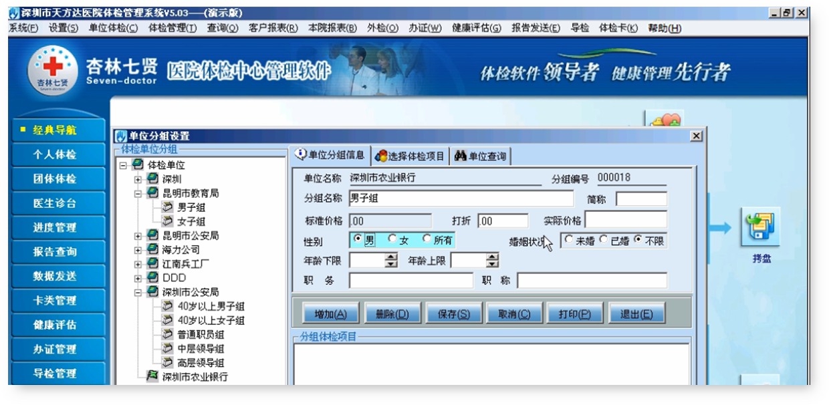
Task: Click the 高层领导组 group icon
Action: 167,363
